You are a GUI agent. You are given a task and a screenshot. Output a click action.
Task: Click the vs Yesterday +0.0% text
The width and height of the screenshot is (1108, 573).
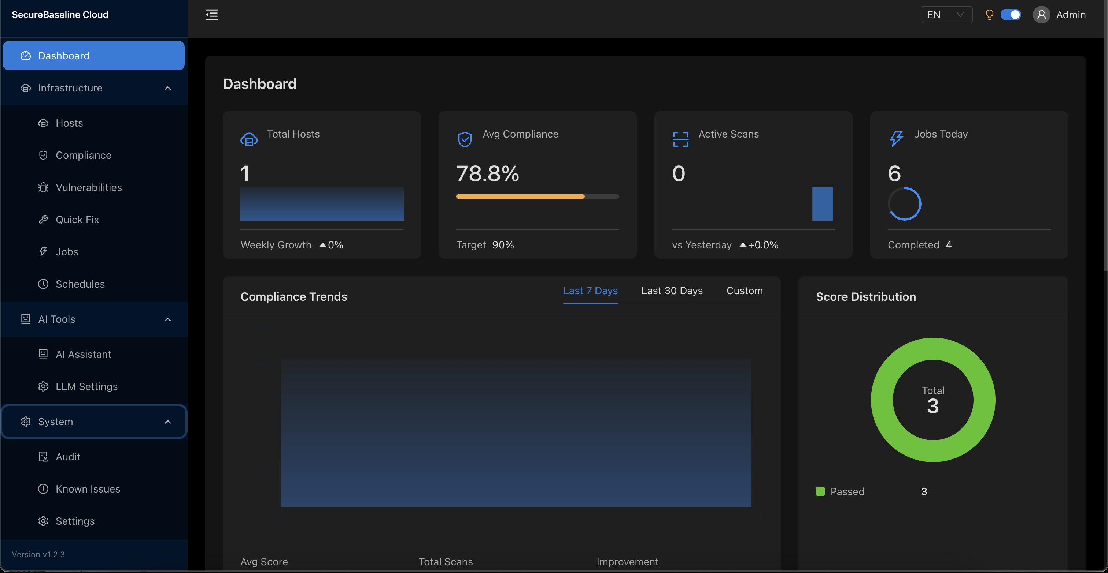(x=725, y=245)
